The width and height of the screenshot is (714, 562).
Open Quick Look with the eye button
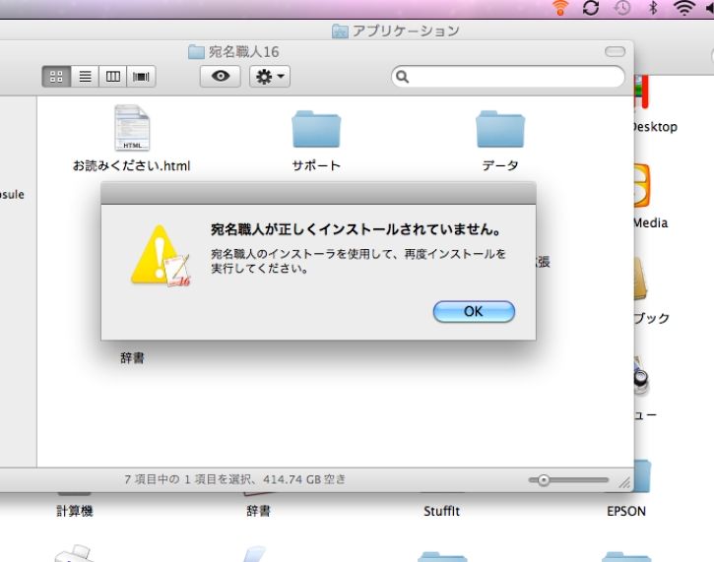click(221, 76)
